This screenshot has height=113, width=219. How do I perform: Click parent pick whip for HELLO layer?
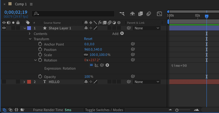[129, 81]
